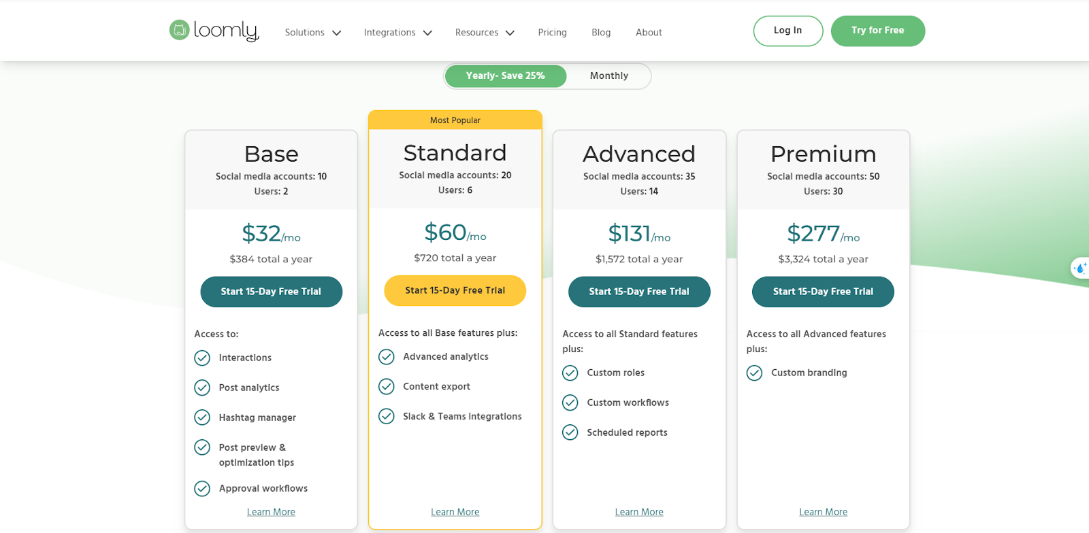The height and width of the screenshot is (533, 1089).
Task: Click the Try for Free button
Action: point(878,31)
